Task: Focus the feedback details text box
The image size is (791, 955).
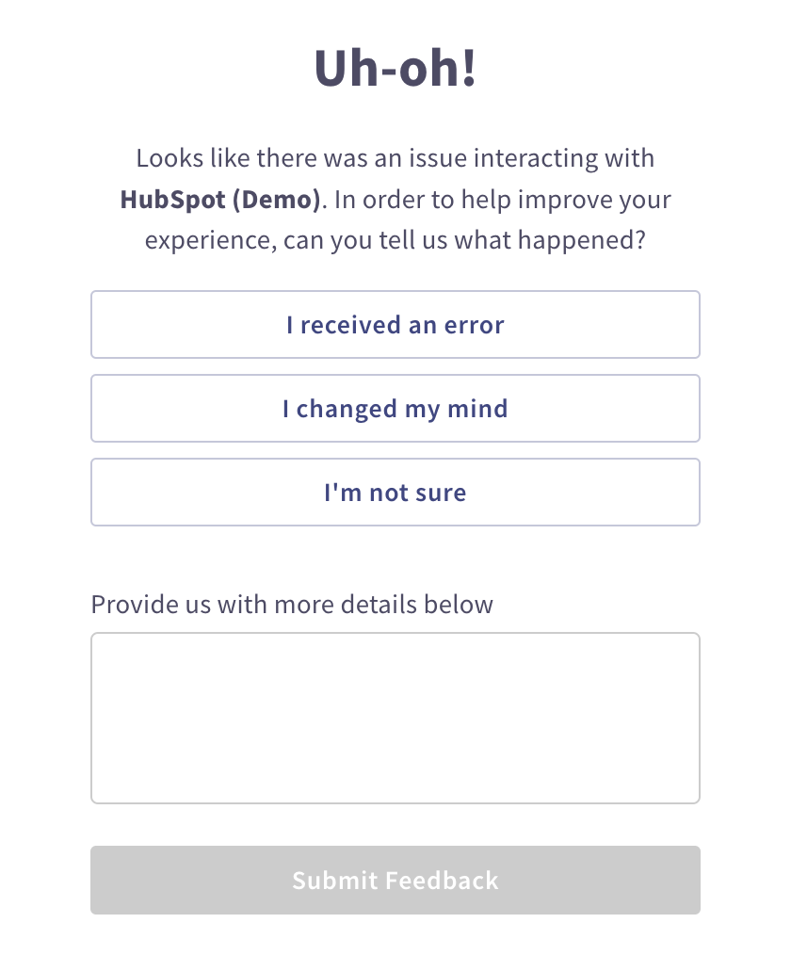Action: 395,718
